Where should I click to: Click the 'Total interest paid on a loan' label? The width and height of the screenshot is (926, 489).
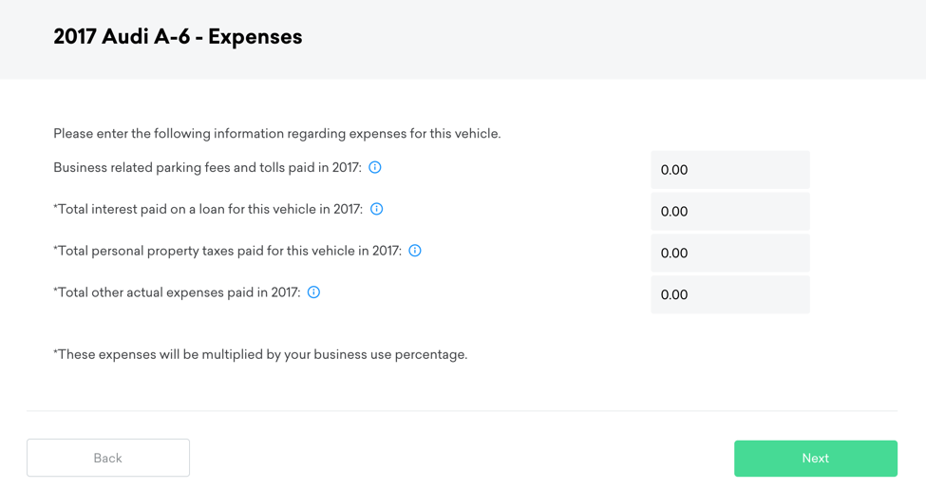(209, 210)
